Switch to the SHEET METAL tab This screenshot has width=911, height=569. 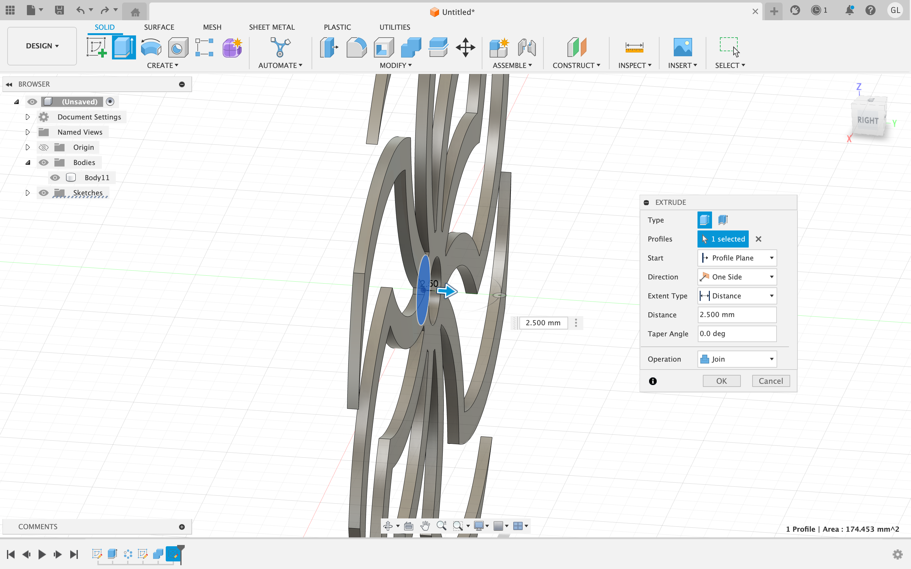click(x=271, y=27)
